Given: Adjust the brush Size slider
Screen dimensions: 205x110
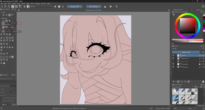Looking at the screenshot, I should pos(94,7).
